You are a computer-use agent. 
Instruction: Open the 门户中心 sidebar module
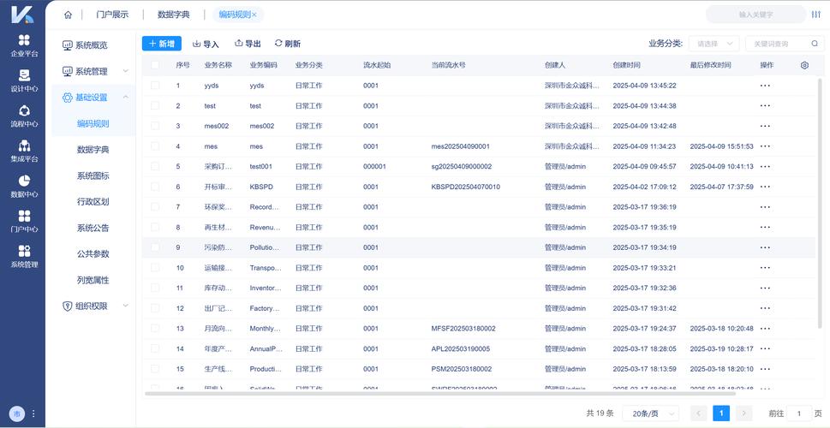(24, 222)
